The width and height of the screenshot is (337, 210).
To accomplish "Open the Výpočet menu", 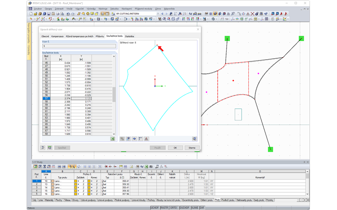I will coord(79,9).
